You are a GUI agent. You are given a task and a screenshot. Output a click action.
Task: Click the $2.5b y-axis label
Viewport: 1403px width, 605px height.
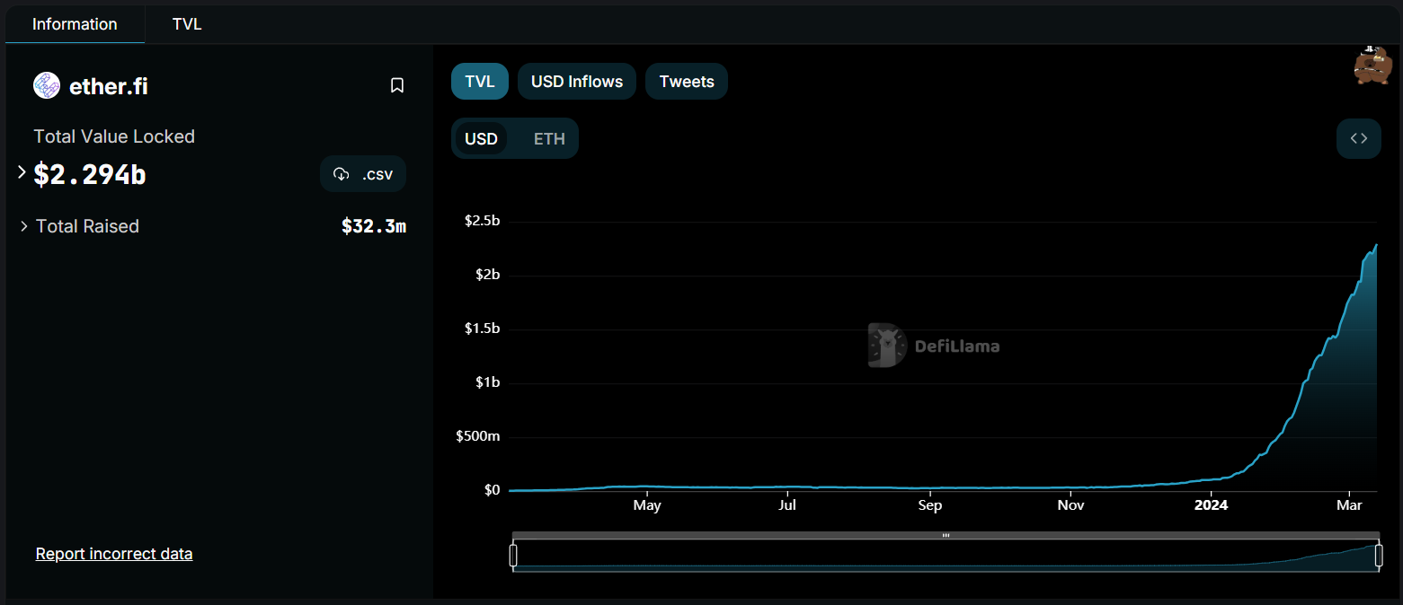point(482,221)
